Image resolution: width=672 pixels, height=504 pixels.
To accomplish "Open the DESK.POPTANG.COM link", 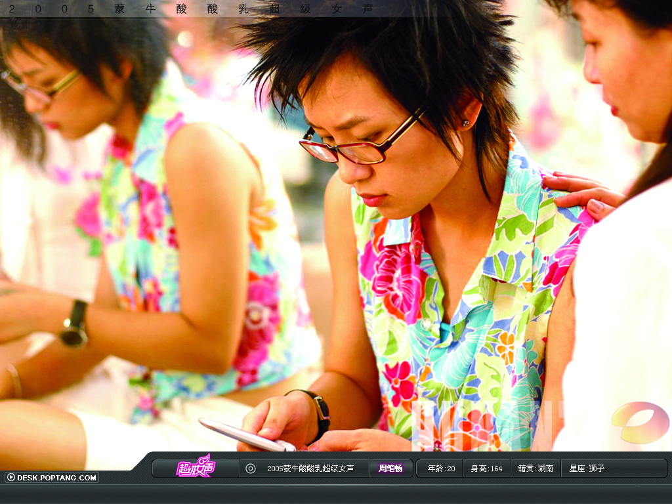I will [56, 478].
